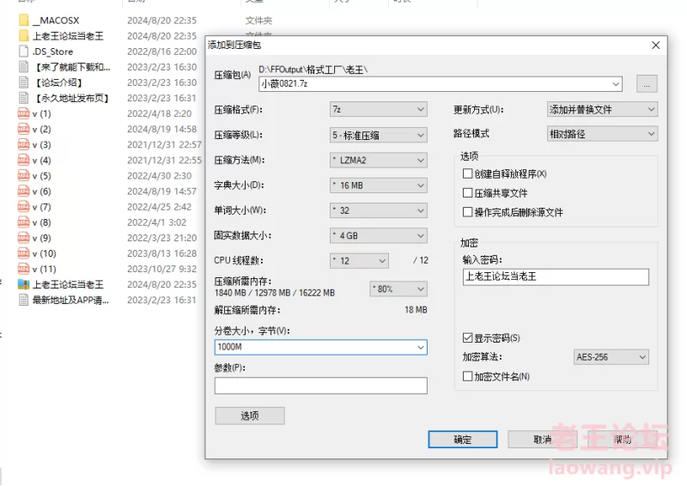Screen dimensions: 687x486
Task: Tick the 压缩共享文件 checkbox
Action: 467,193
